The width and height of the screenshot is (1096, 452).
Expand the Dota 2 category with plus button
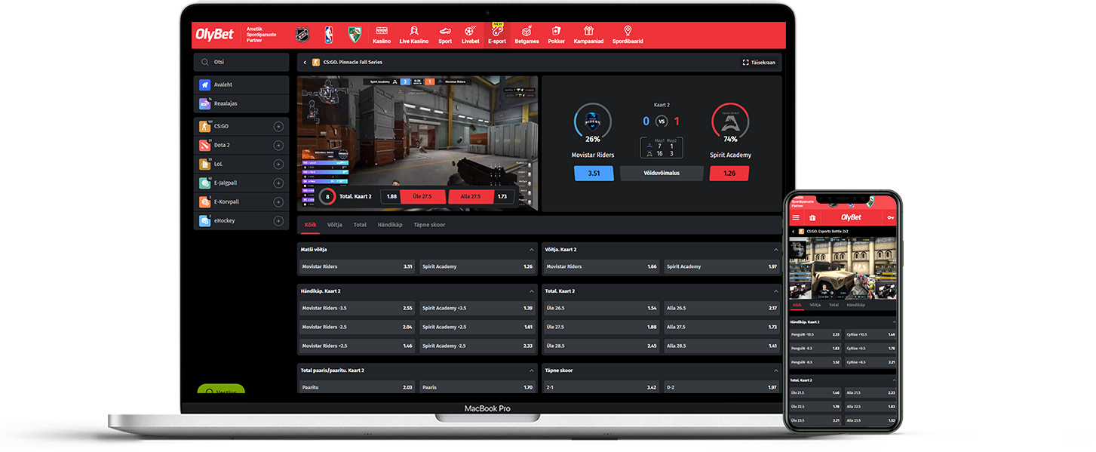click(278, 146)
